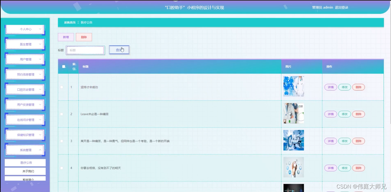
Task: View 详情 for row Leave未必是一种痛苦
Action: pos(331,114)
